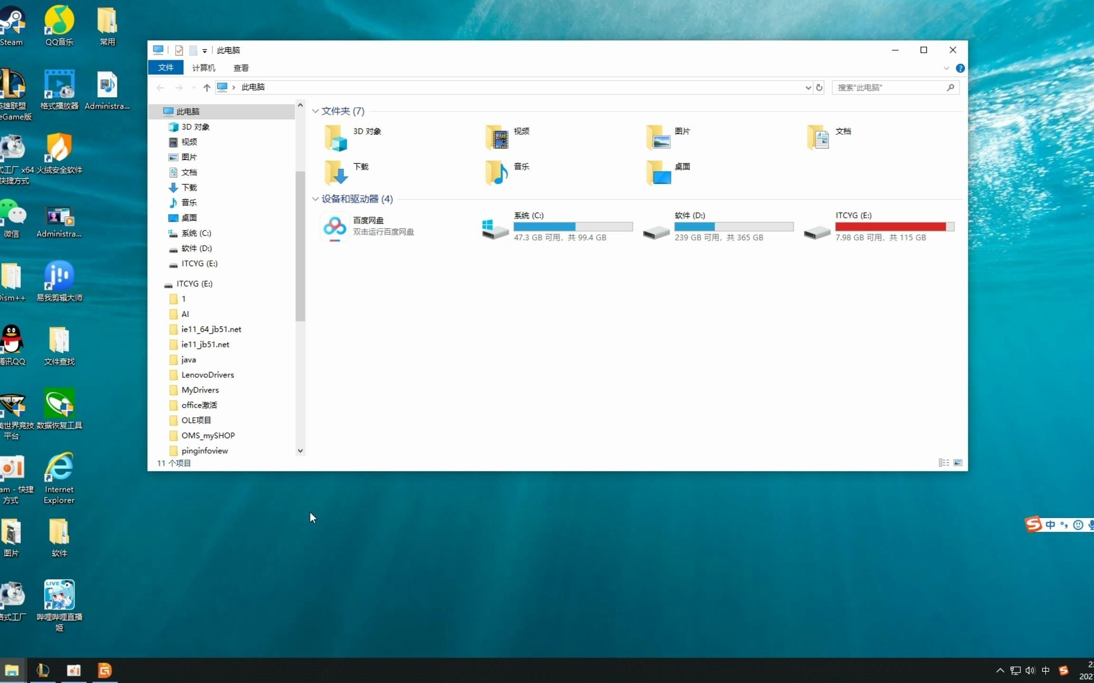Open the 计算机 ribbon tab

click(x=203, y=68)
